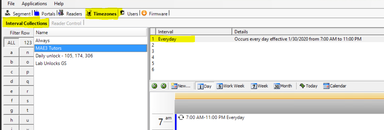Filter names by letter r
This screenshot has width=384, height=130.
(27, 91)
